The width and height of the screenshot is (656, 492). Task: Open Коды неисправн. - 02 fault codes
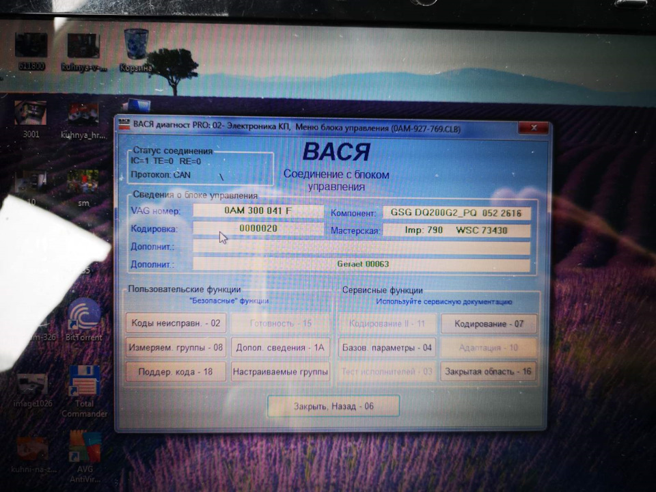[x=176, y=323]
